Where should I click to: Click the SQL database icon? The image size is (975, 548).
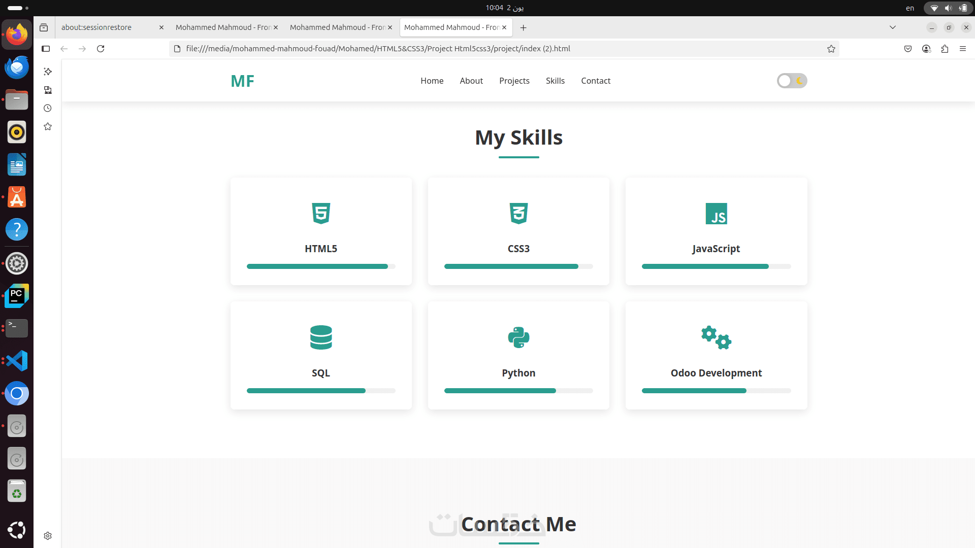pyautogui.click(x=321, y=337)
